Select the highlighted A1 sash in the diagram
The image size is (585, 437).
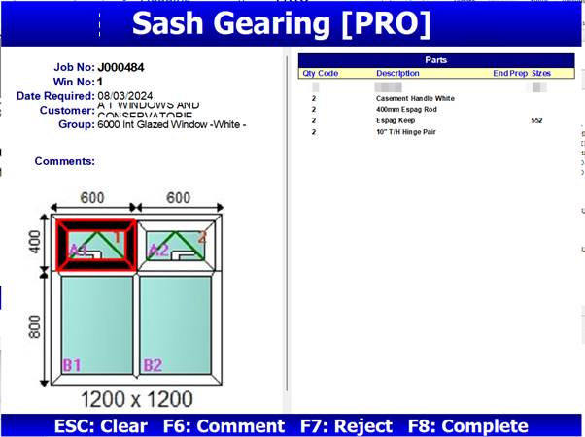96,245
